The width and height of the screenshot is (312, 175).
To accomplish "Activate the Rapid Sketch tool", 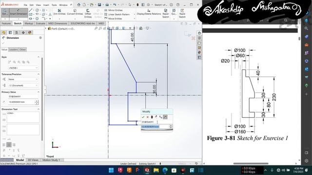I will coord(182,14).
